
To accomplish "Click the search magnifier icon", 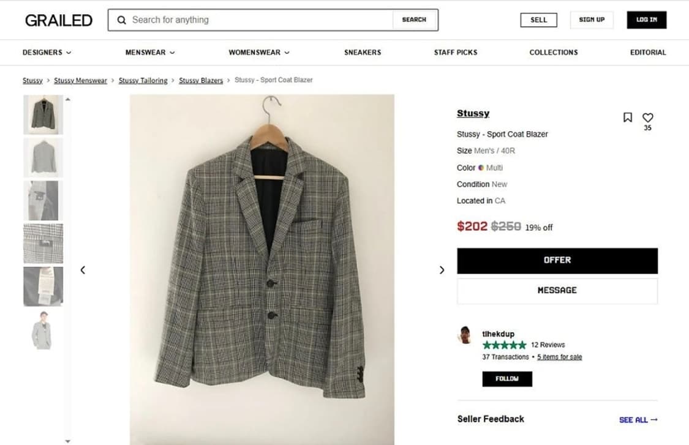I will [x=121, y=20].
